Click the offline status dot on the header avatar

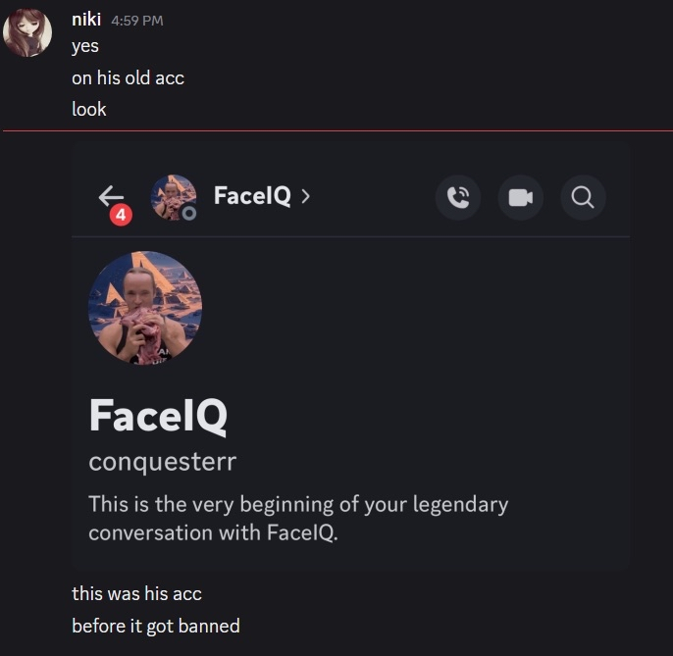(188, 214)
